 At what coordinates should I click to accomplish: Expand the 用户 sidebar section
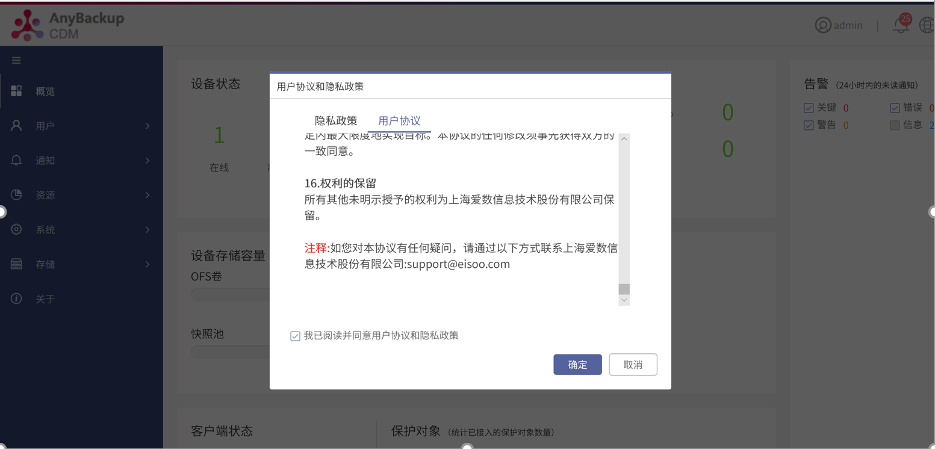click(148, 126)
